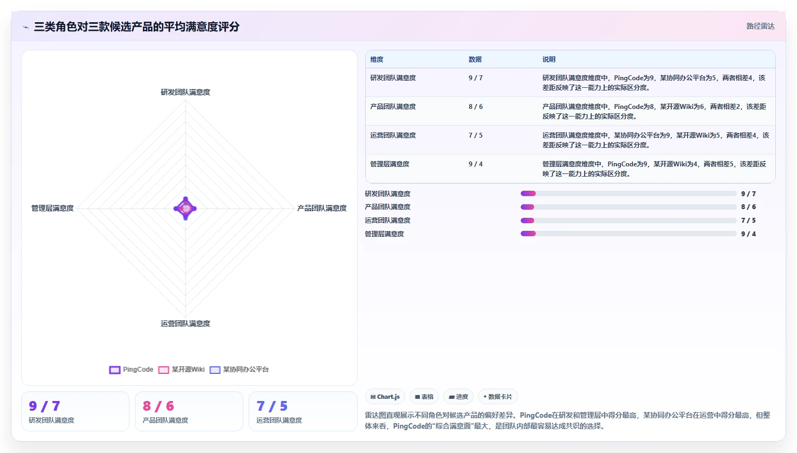
Task: Click the 管理层满意度 progress bar
Action: tap(628, 234)
